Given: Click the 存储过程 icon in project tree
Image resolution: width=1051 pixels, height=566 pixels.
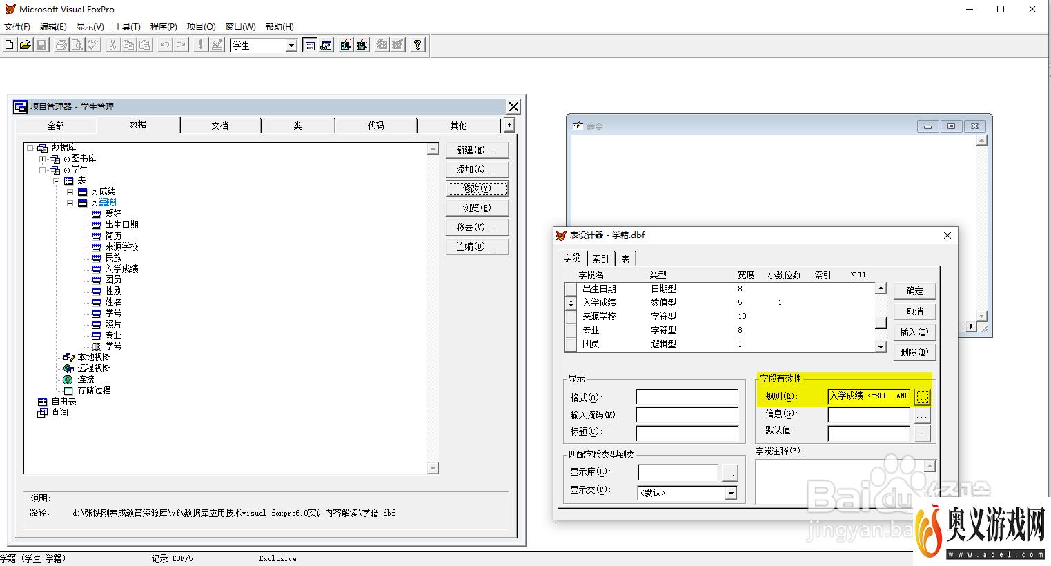Looking at the screenshot, I should (x=68, y=390).
